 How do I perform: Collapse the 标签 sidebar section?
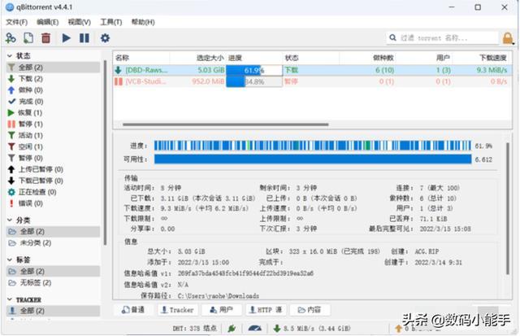point(10,260)
